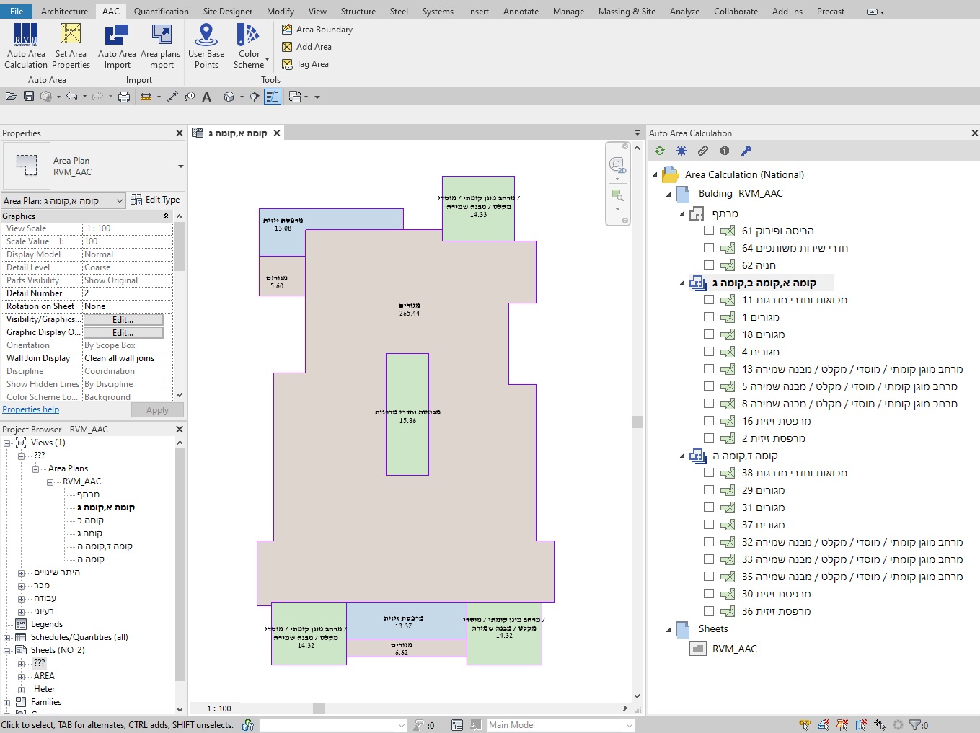Click 1 : 100 scale in view control bar
980x733 pixels.
[x=219, y=708]
